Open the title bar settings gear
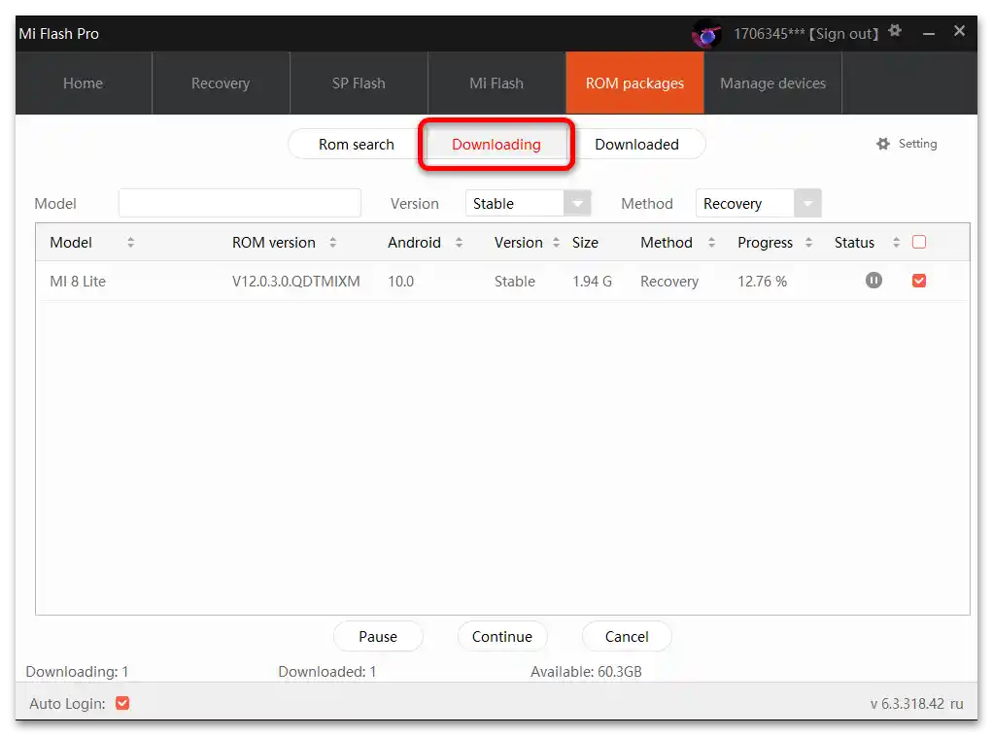Screen dimensions: 993x736 point(894,30)
